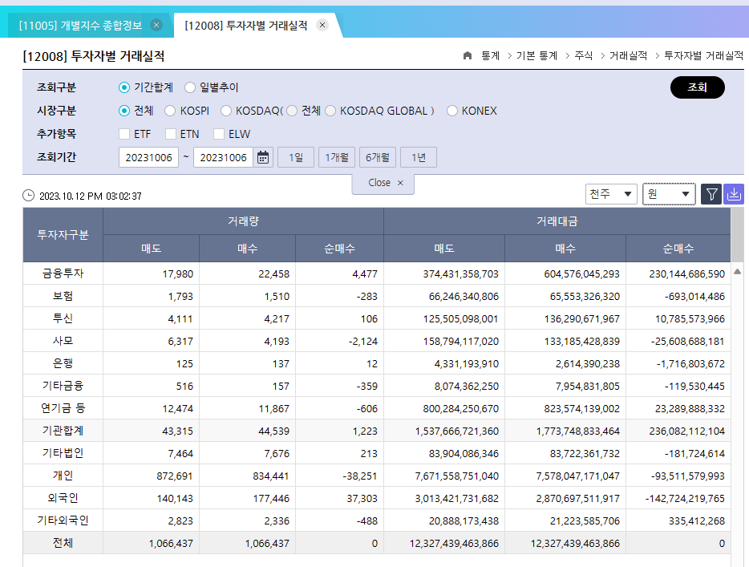This screenshot has height=567, width=749.
Task: Select the 일별추이 radio button
Action: click(x=190, y=87)
